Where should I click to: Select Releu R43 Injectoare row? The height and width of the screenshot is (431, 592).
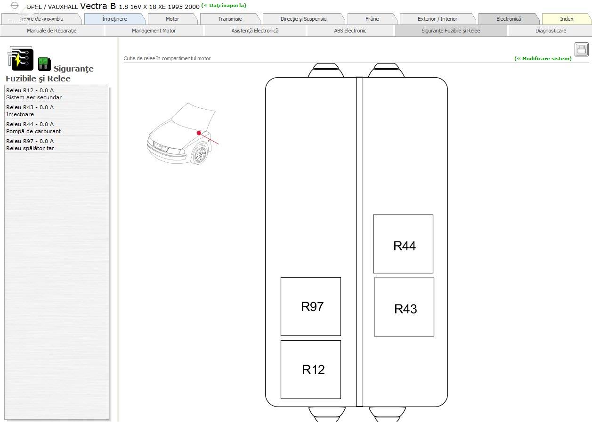[x=57, y=111]
